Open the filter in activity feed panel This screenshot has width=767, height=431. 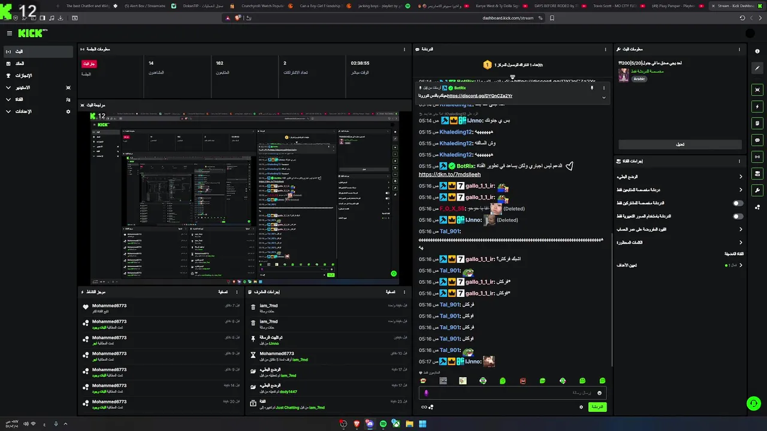[222, 292]
